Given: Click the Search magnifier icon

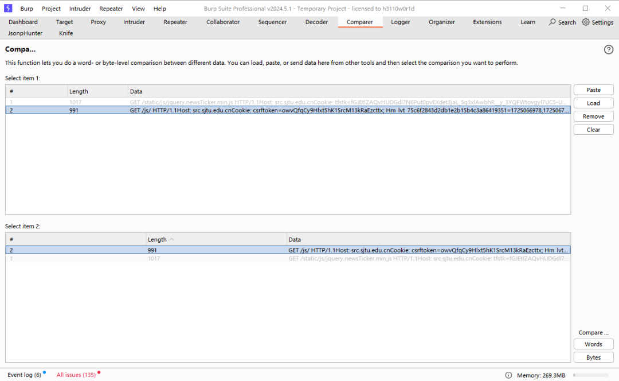Looking at the screenshot, I should pyautogui.click(x=552, y=22).
